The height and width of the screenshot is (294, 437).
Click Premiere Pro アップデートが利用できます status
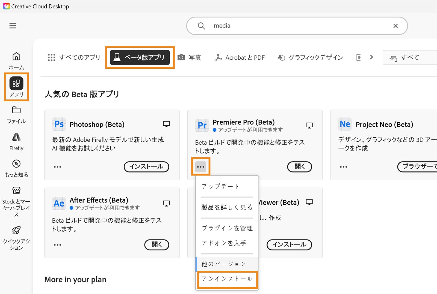coord(248,130)
